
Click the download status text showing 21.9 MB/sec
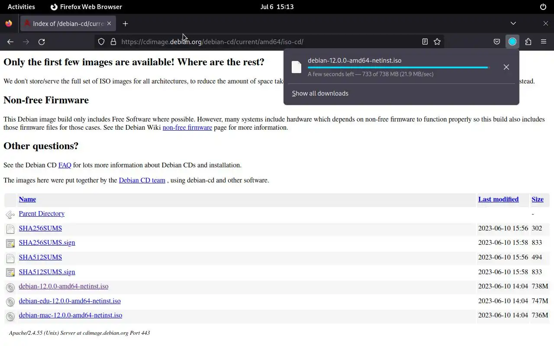[370, 74]
